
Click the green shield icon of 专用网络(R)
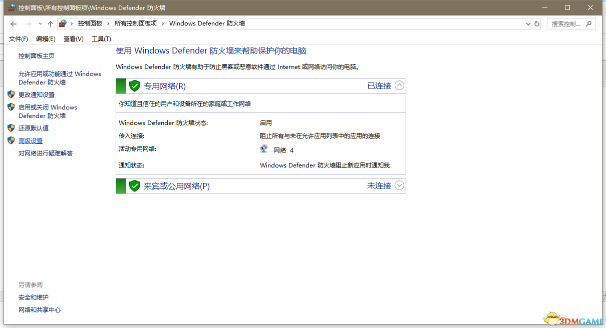click(134, 86)
